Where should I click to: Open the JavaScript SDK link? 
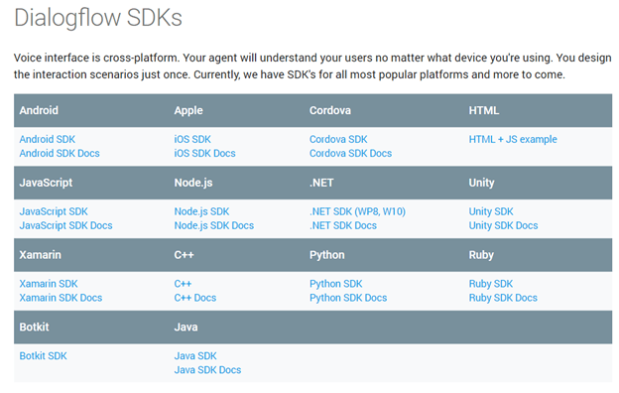point(54,211)
